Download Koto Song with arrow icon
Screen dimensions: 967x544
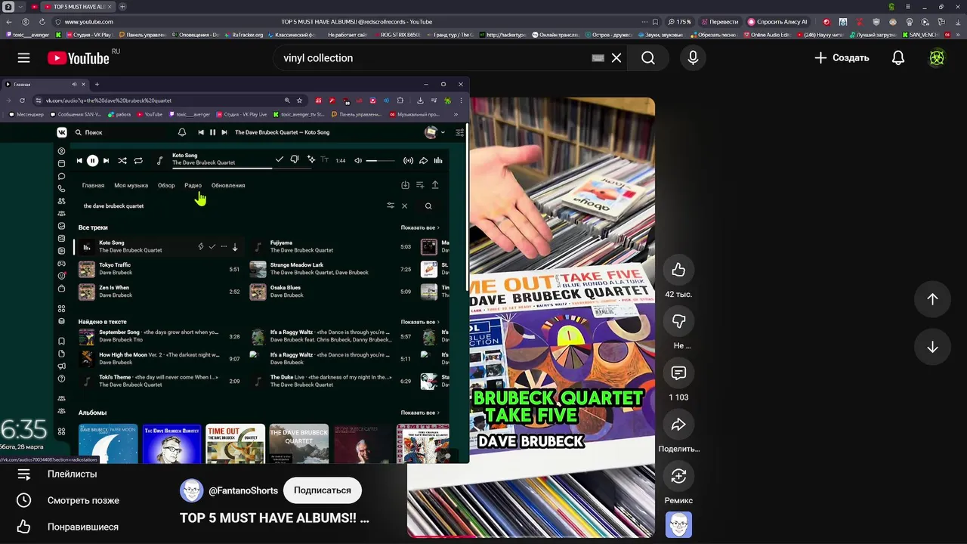point(235,247)
